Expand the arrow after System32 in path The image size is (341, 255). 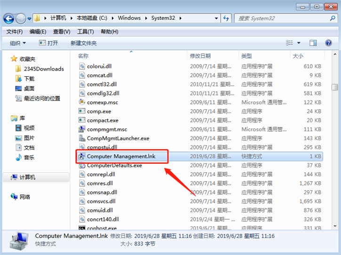[x=181, y=18]
